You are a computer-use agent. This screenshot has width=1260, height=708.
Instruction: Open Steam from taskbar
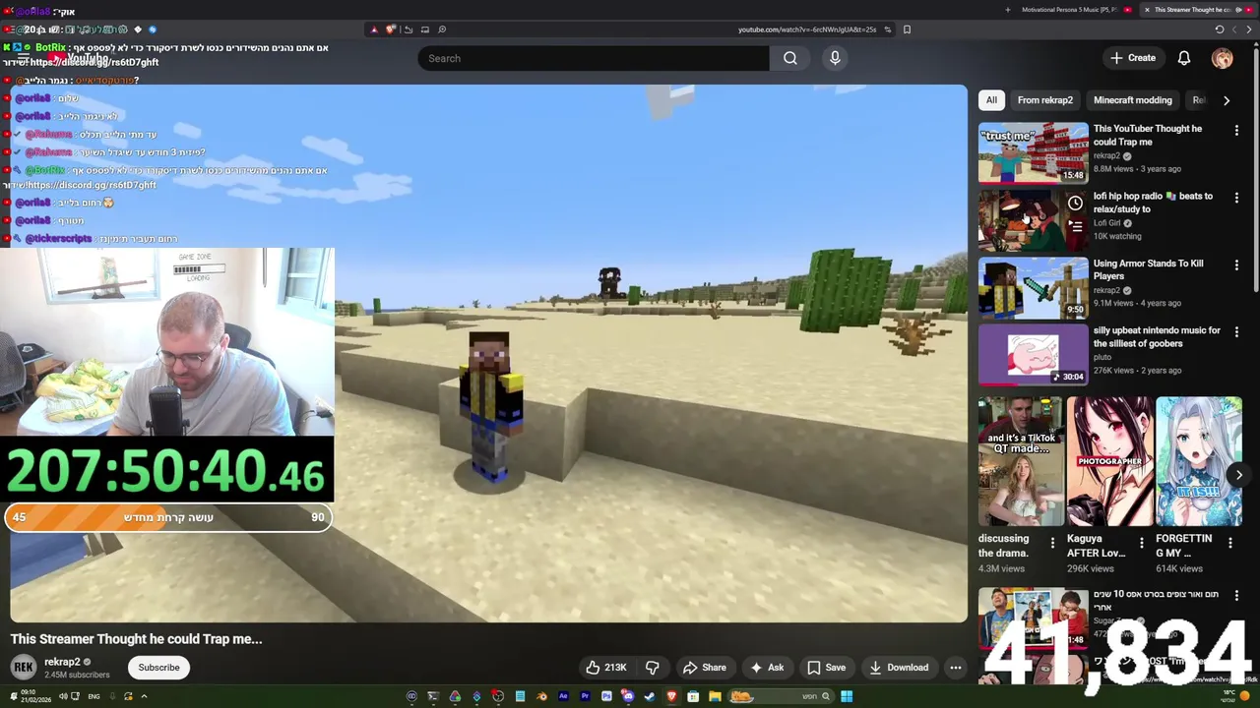[x=650, y=697]
